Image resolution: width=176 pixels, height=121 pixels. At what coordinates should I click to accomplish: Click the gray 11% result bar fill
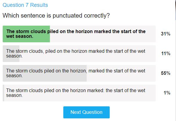tap(11, 54)
